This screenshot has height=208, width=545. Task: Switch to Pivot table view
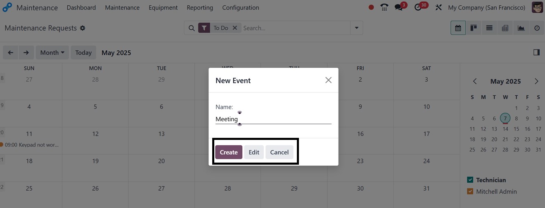(505, 28)
